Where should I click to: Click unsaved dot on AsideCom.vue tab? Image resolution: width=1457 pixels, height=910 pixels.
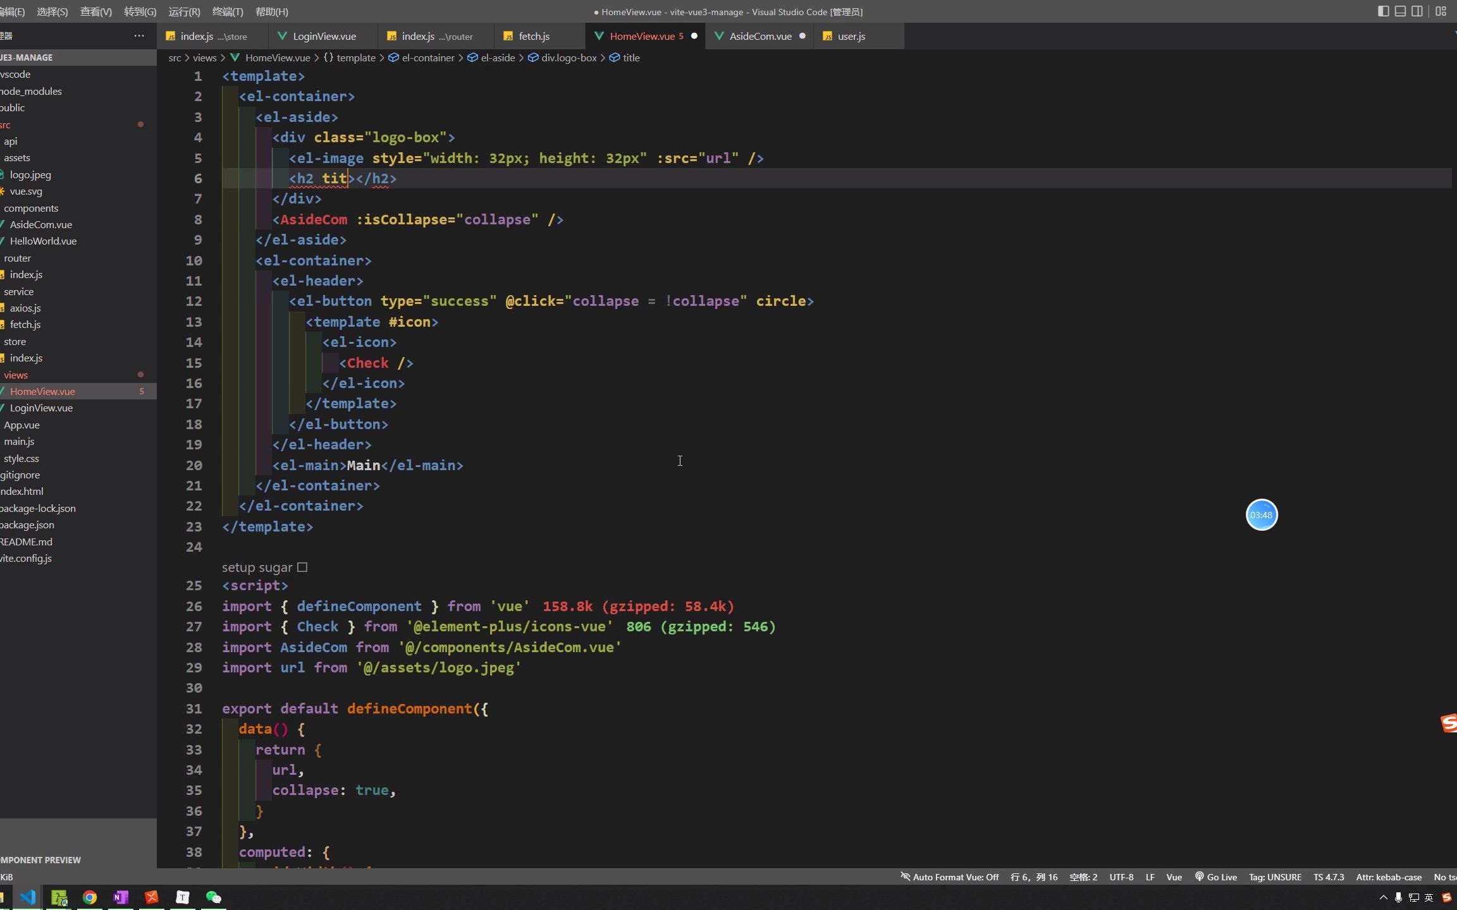(x=802, y=36)
